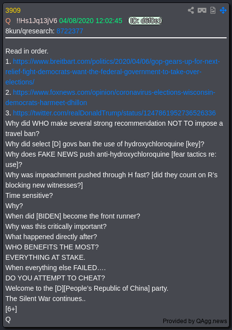This screenshot has width=232, height=330.
Task: Open the 8kun post link 8722377
Action: click(70, 31)
